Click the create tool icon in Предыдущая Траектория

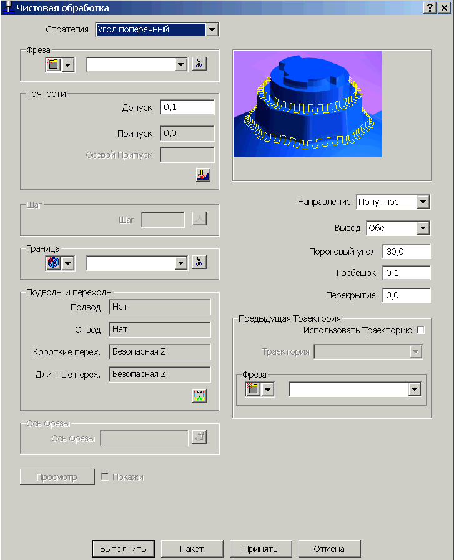[x=254, y=390]
